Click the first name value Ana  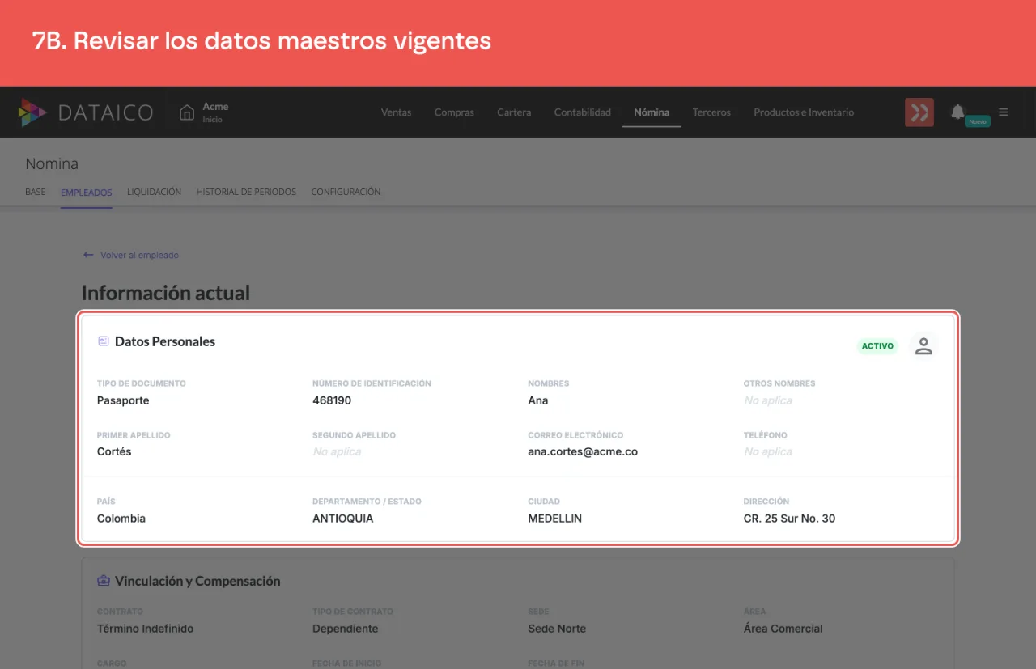[x=538, y=400]
